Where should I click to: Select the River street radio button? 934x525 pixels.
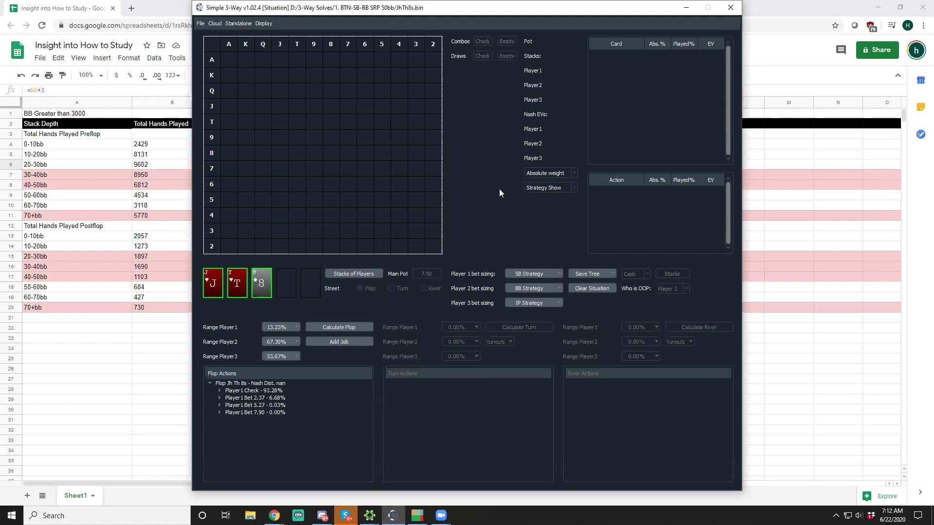(424, 288)
